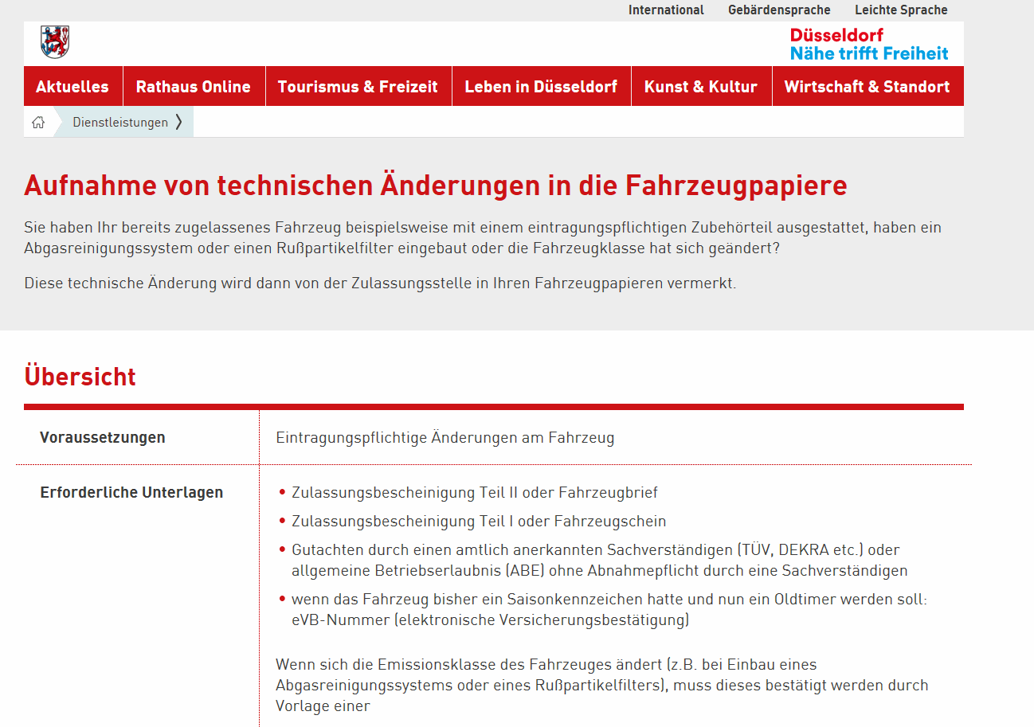
Task: Open the Rathaus Online menu
Action: click(193, 87)
